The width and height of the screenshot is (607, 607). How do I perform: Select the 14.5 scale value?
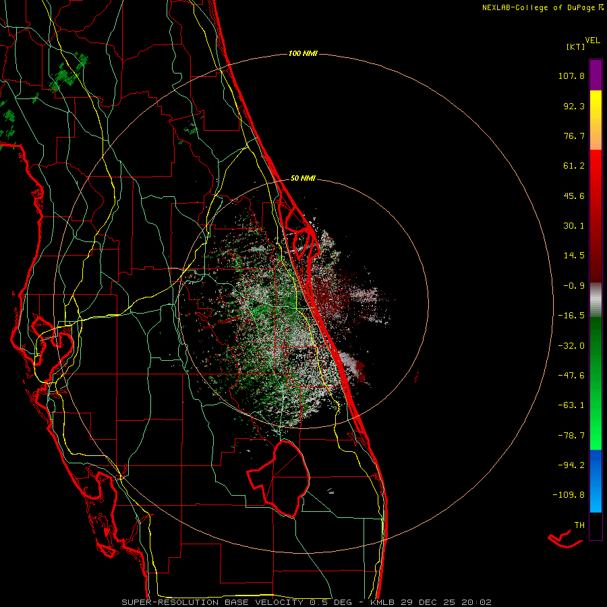[574, 256]
